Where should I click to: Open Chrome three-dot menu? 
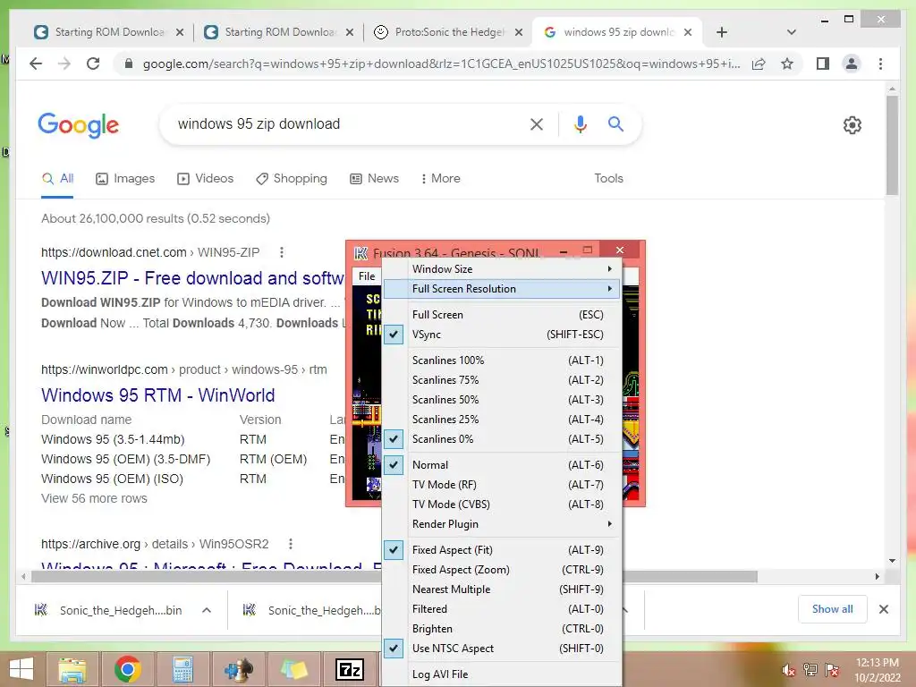880,64
